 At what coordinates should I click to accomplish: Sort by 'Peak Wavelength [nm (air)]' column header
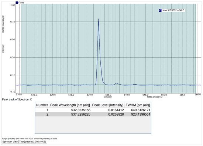point(70,105)
